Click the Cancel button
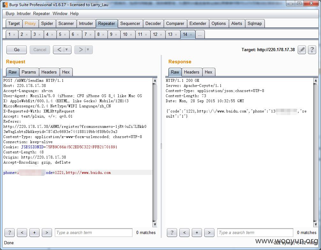The height and width of the screenshot is (250, 321). [x=40, y=50]
